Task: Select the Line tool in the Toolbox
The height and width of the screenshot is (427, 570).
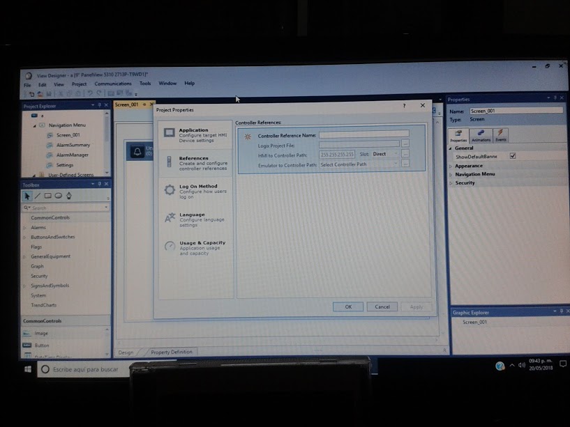Action: click(38, 196)
